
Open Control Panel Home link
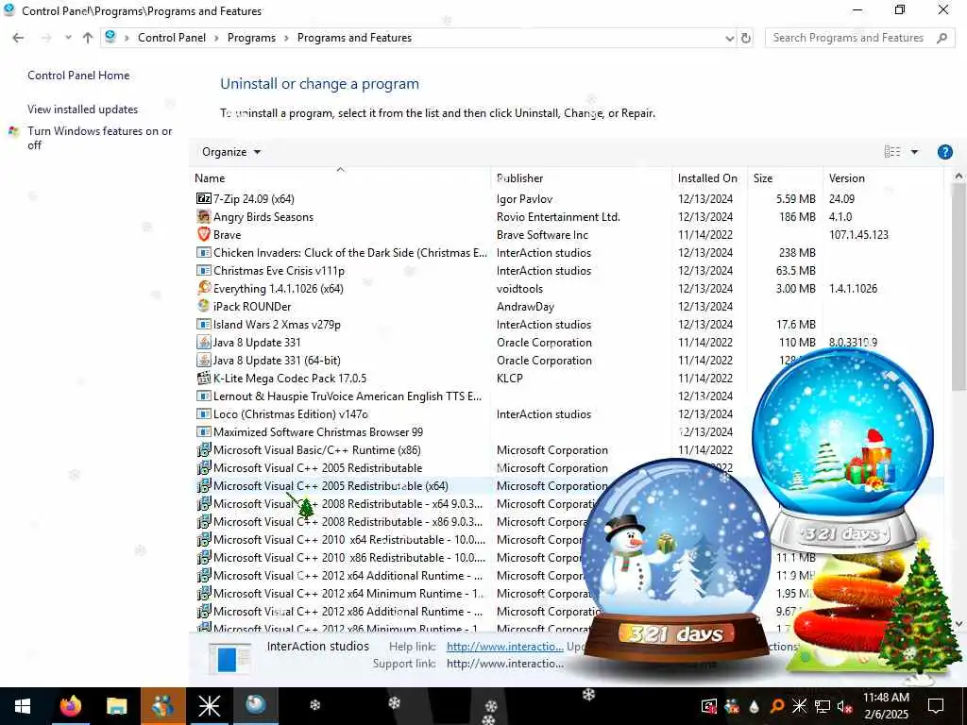78,76
